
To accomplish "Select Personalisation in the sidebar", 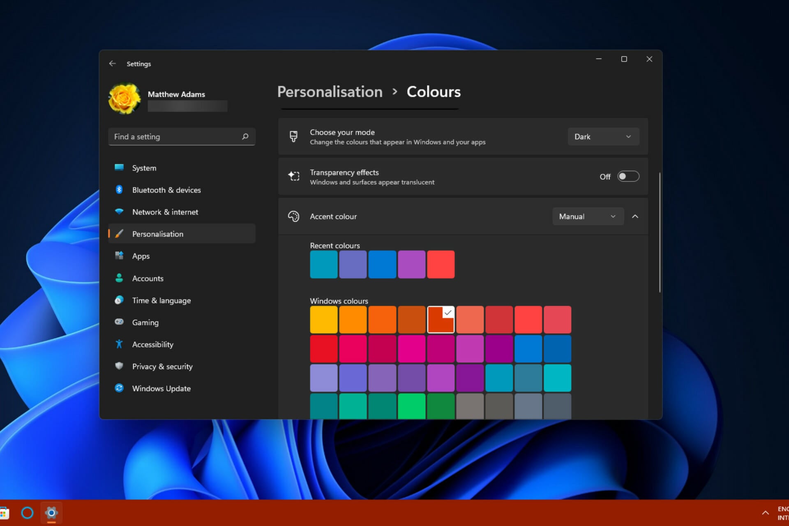I will click(157, 233).
